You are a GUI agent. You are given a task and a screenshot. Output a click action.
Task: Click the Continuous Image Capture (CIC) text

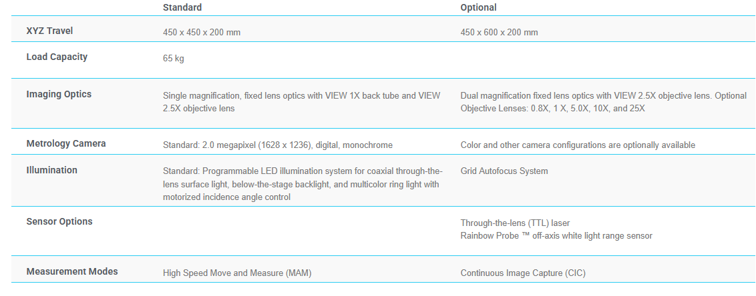click(523, 273)
